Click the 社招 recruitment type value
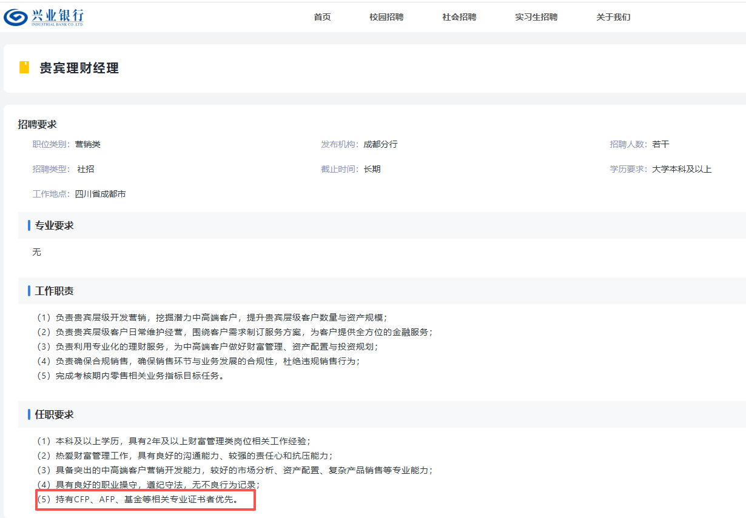Image resolution: width=746 pixels, height=518 pixels. click(x=86, y=169)
